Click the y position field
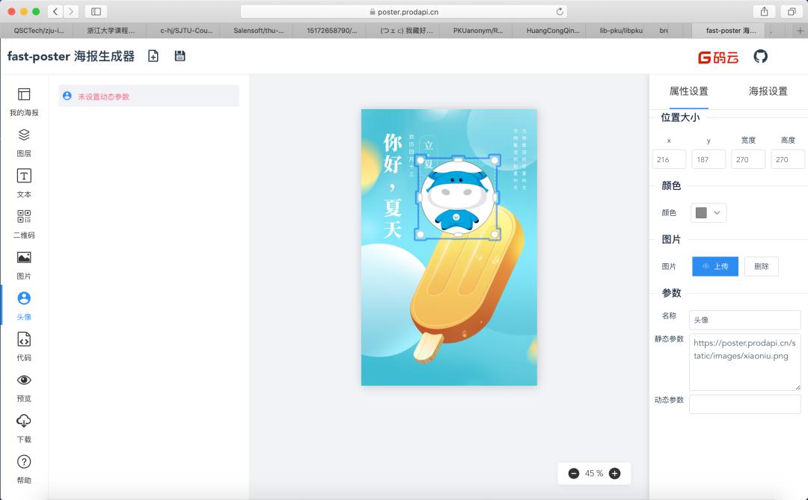This screenshot has height=500, width=808. tap(708, 160)
